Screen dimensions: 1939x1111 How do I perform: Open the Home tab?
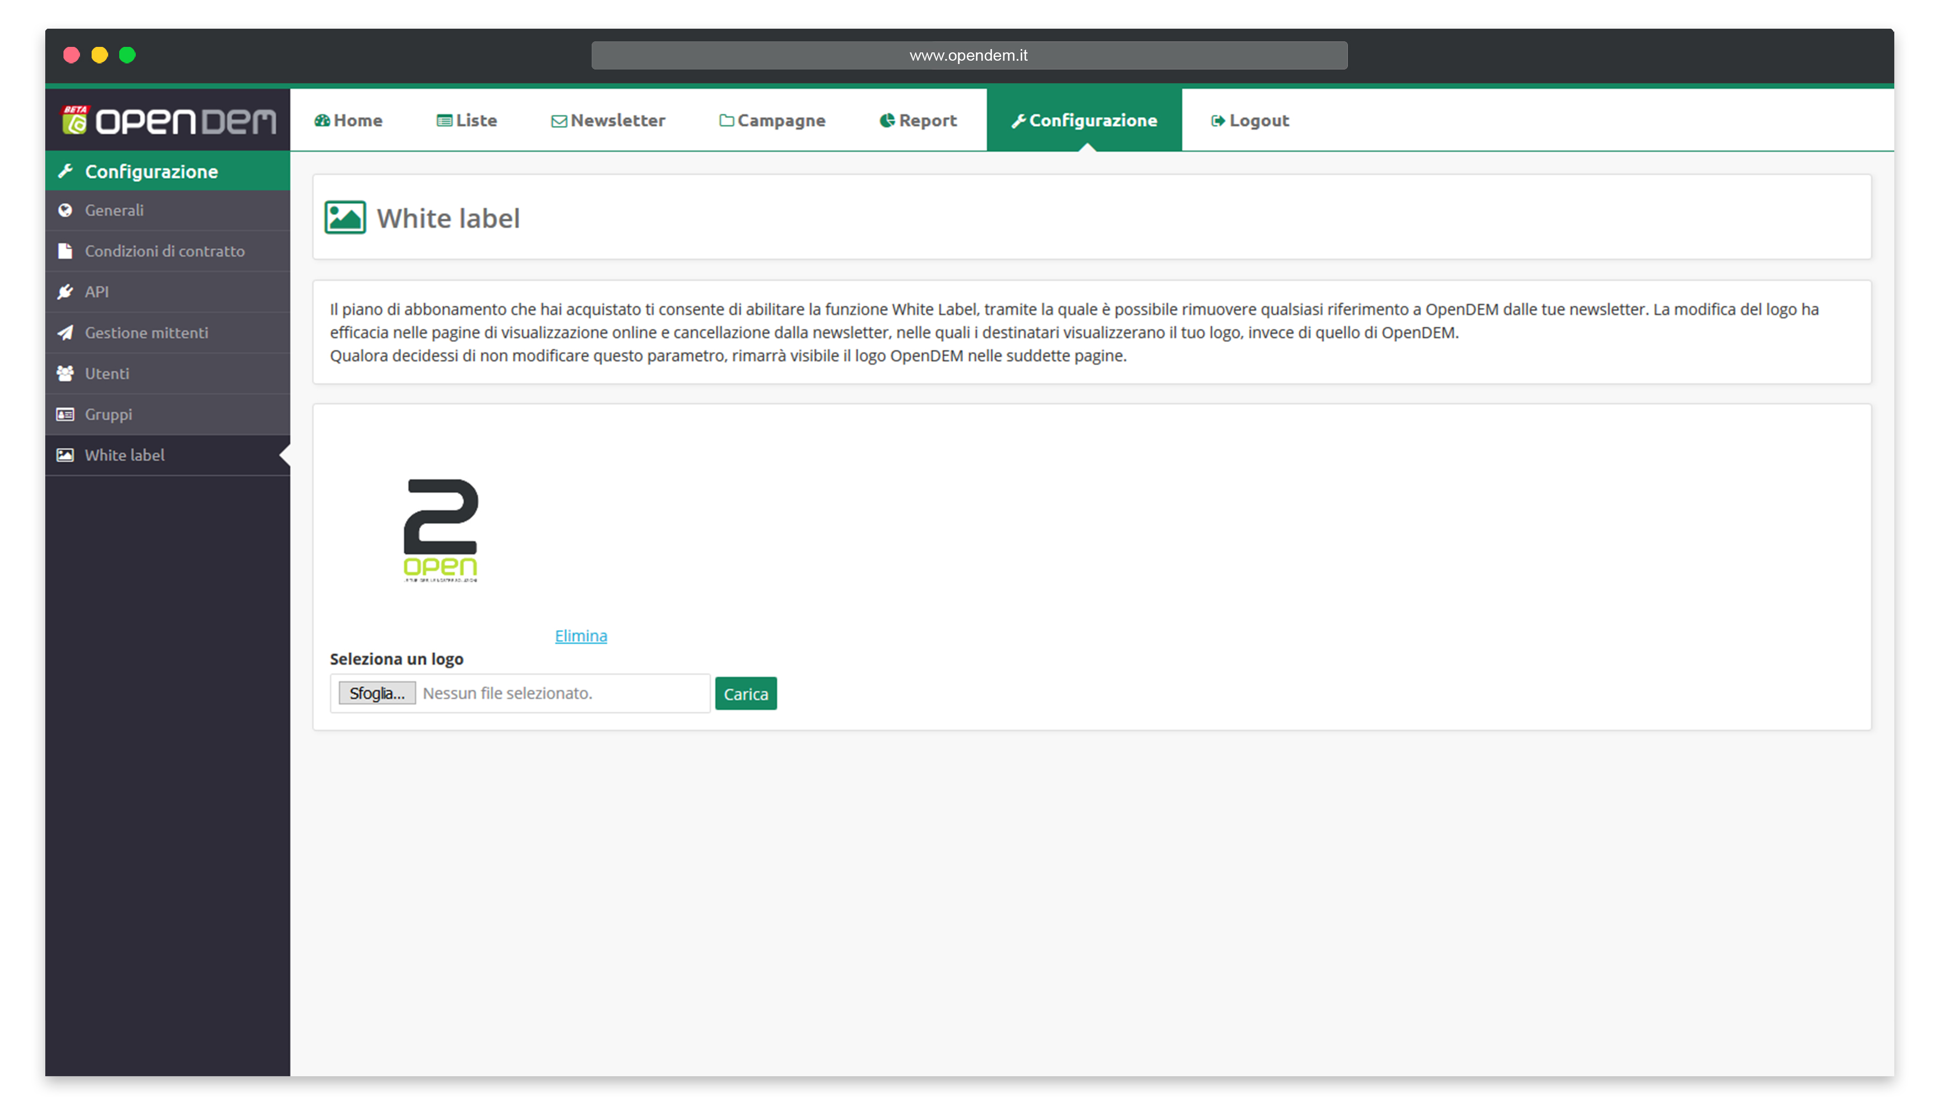click(349, 121)
